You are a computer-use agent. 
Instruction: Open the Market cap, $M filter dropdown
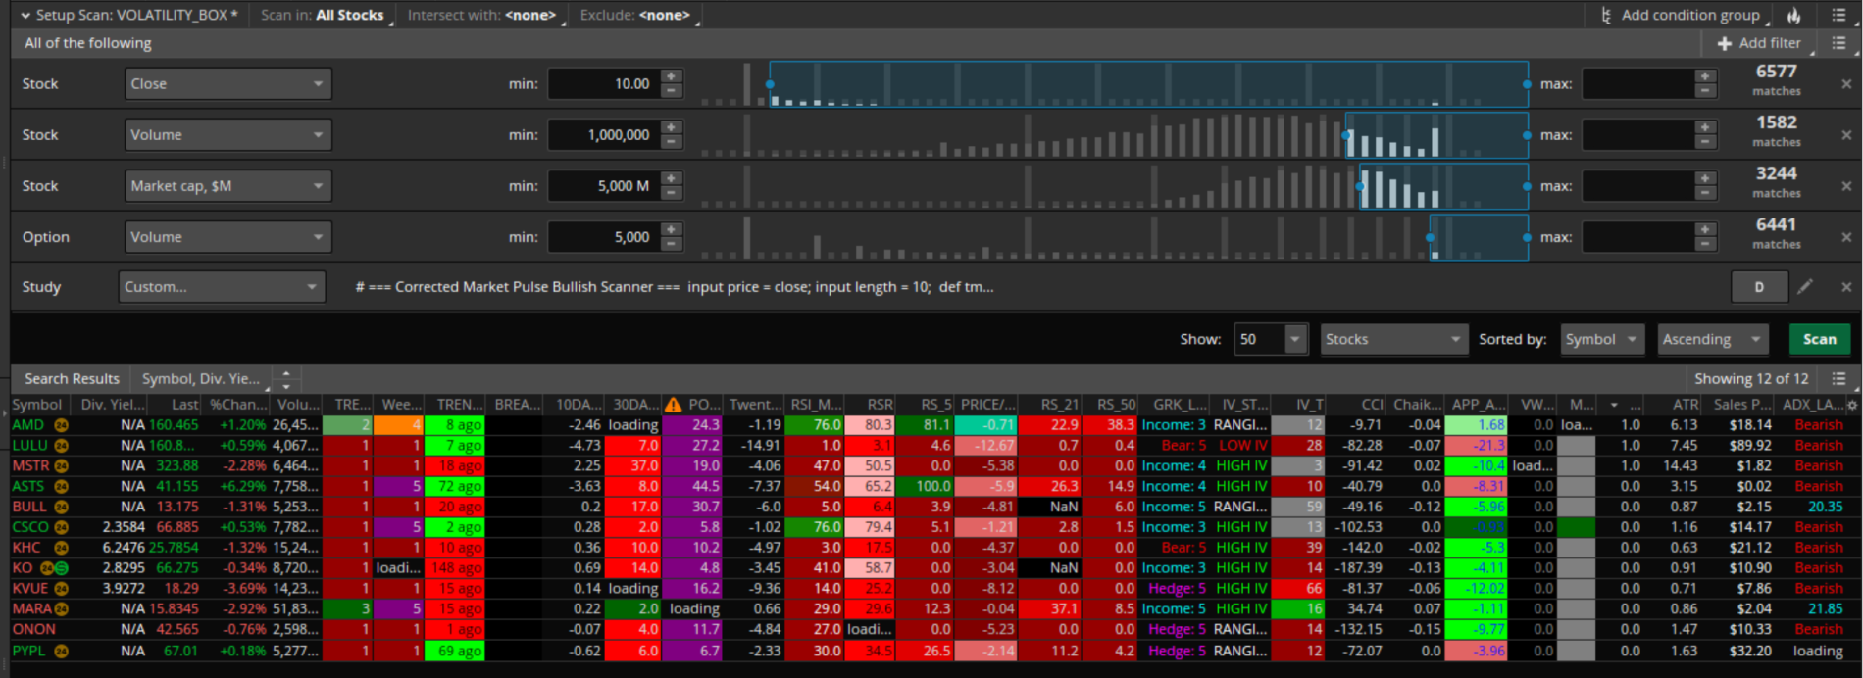click(x=228, y=186)
